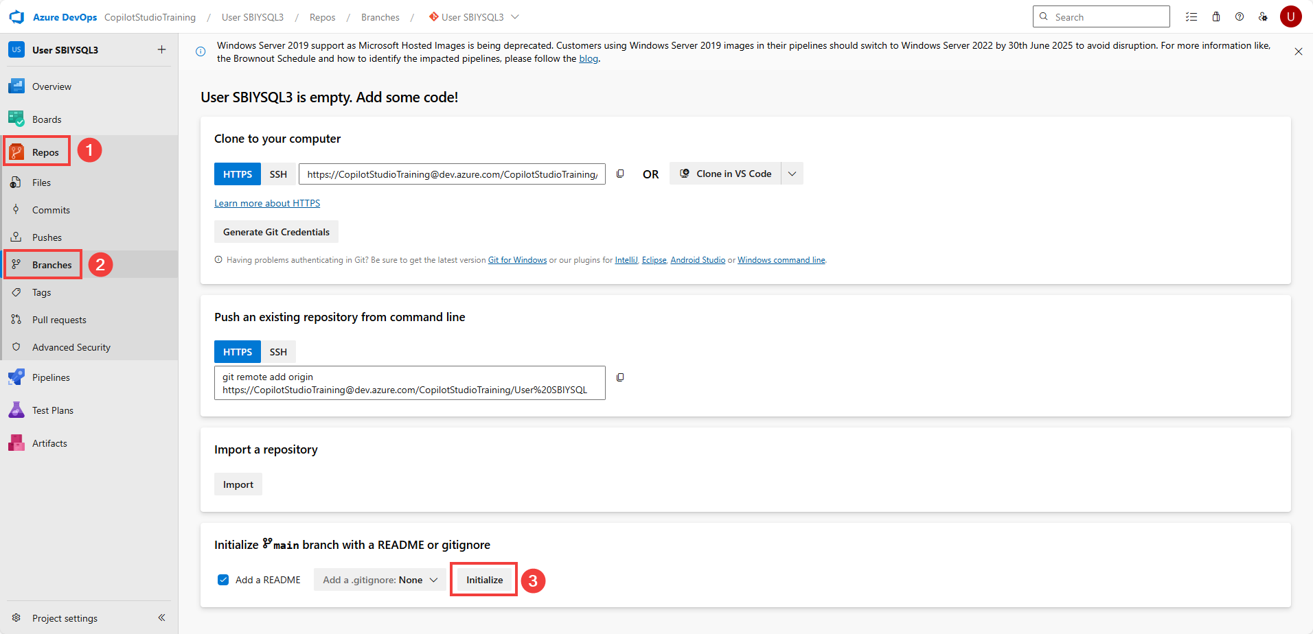Image resolution: width=1313 pixels, height=634 pixels.
Task: Open Test Plans from the sidebar
Action: (x=52, y=410)
